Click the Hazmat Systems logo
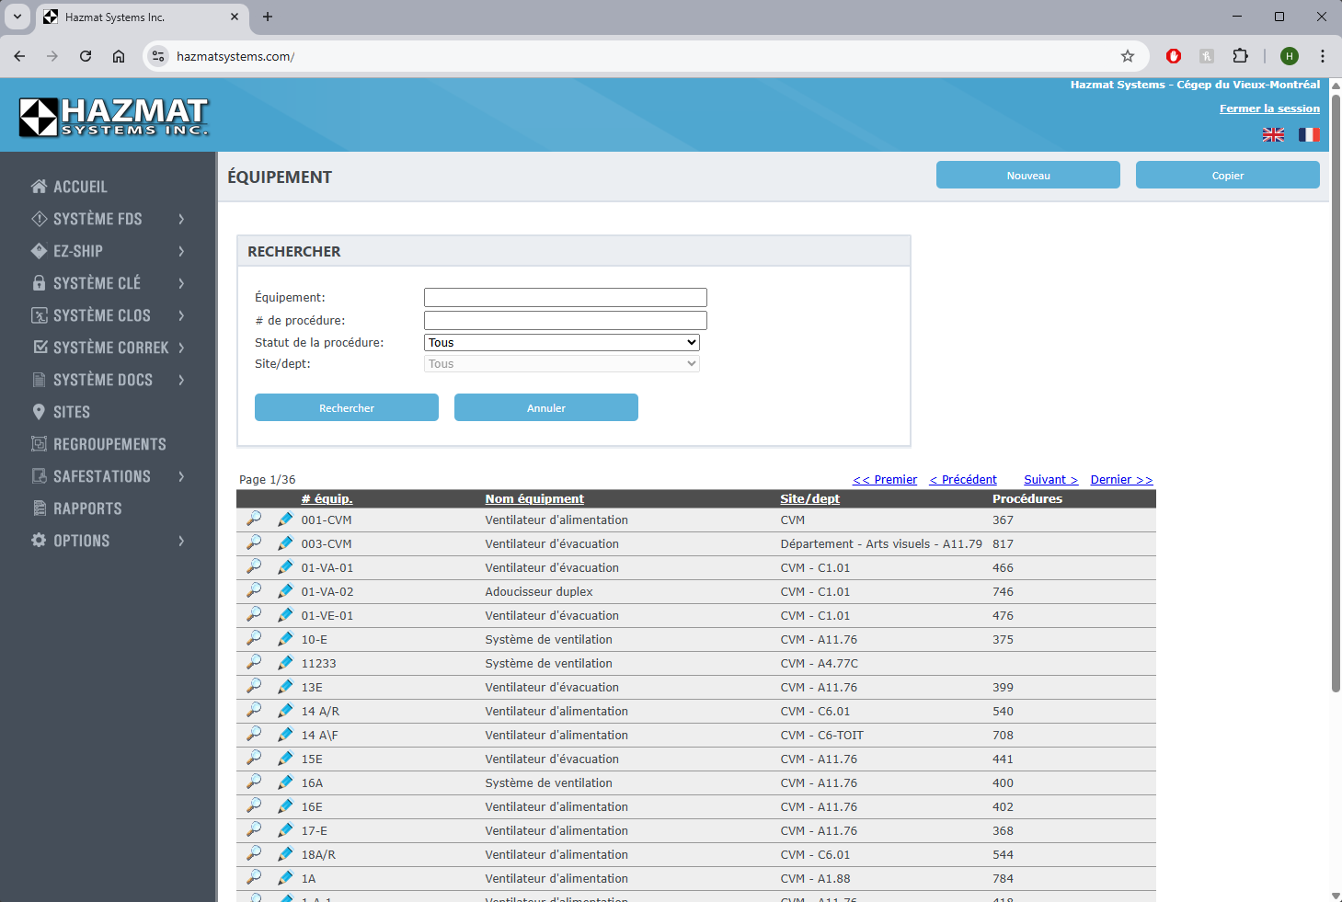The height and width of the screenshot is (902, 1342). click(x=114, y=117)
